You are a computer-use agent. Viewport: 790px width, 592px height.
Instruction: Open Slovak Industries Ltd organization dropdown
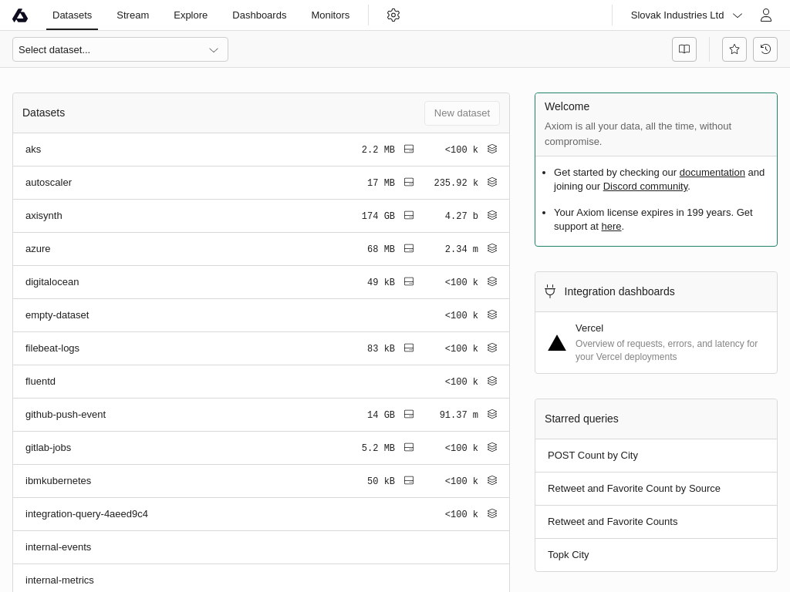pos(686,15)
